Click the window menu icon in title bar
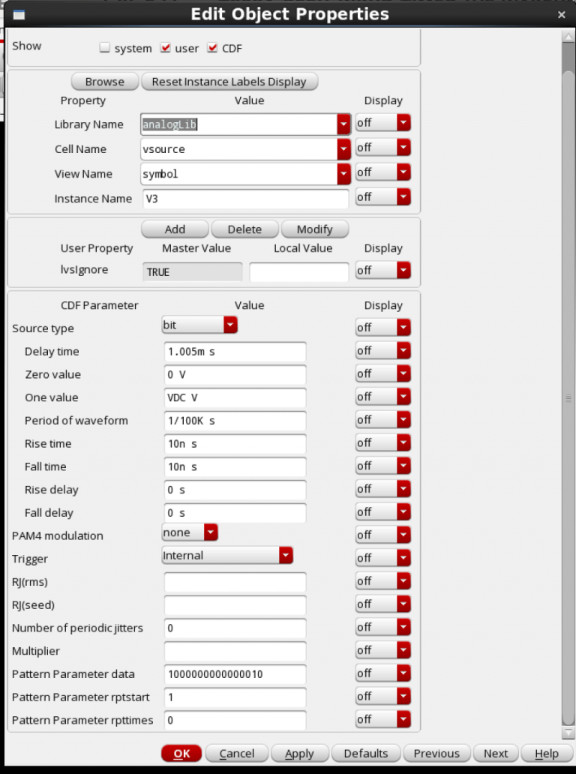576x774 pixels. 19,14
